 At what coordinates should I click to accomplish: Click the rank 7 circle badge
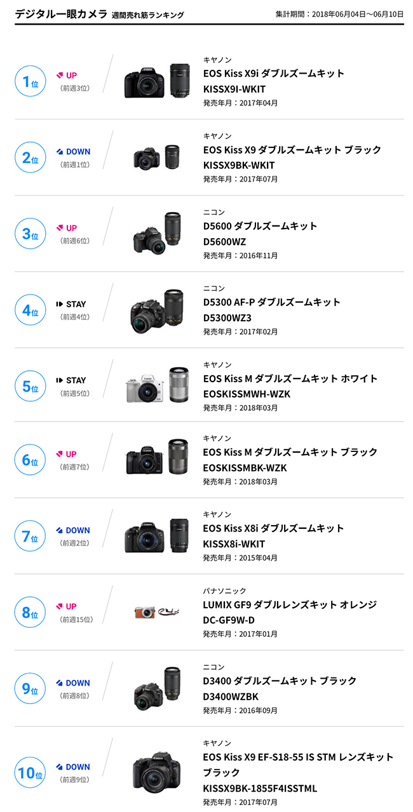(29, 536)
